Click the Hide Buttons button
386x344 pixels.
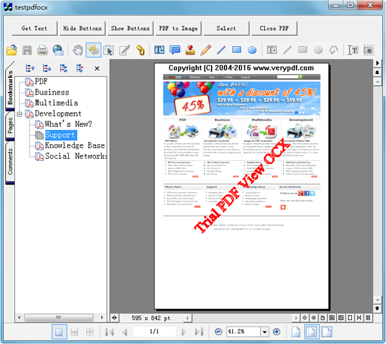tap(82, 28)
